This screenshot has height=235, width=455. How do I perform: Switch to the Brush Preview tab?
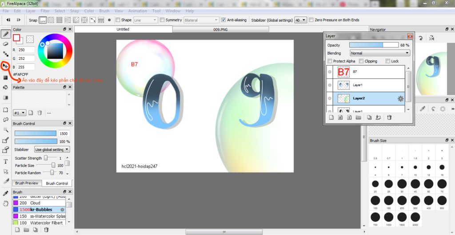tap(27, 183)
